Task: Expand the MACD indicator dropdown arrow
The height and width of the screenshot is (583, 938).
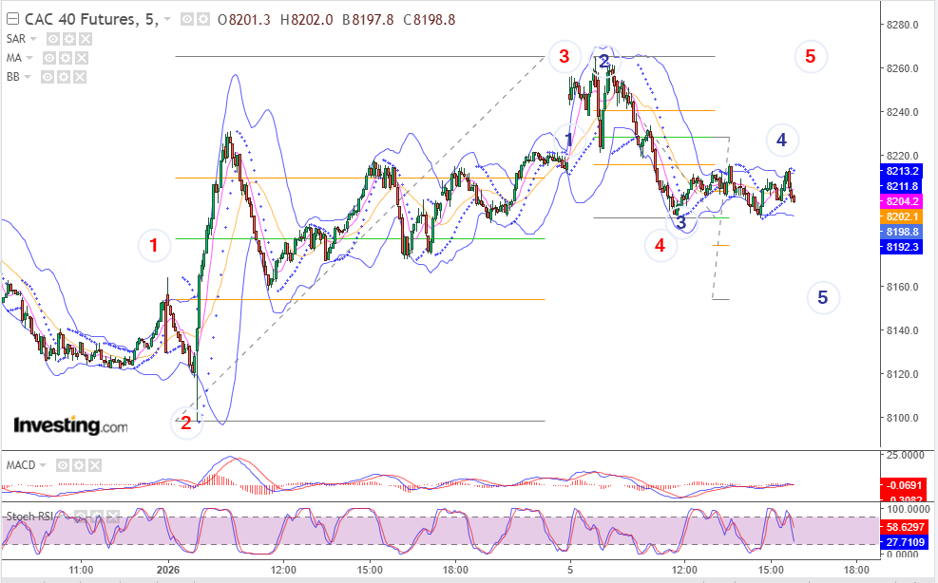Action: 43,465
